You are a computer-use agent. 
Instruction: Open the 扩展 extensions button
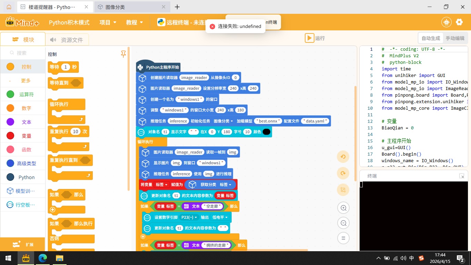[23, 244]
